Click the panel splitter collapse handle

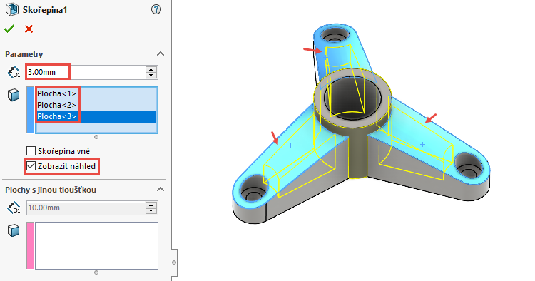pyautogui.click(x=174, y=262)
